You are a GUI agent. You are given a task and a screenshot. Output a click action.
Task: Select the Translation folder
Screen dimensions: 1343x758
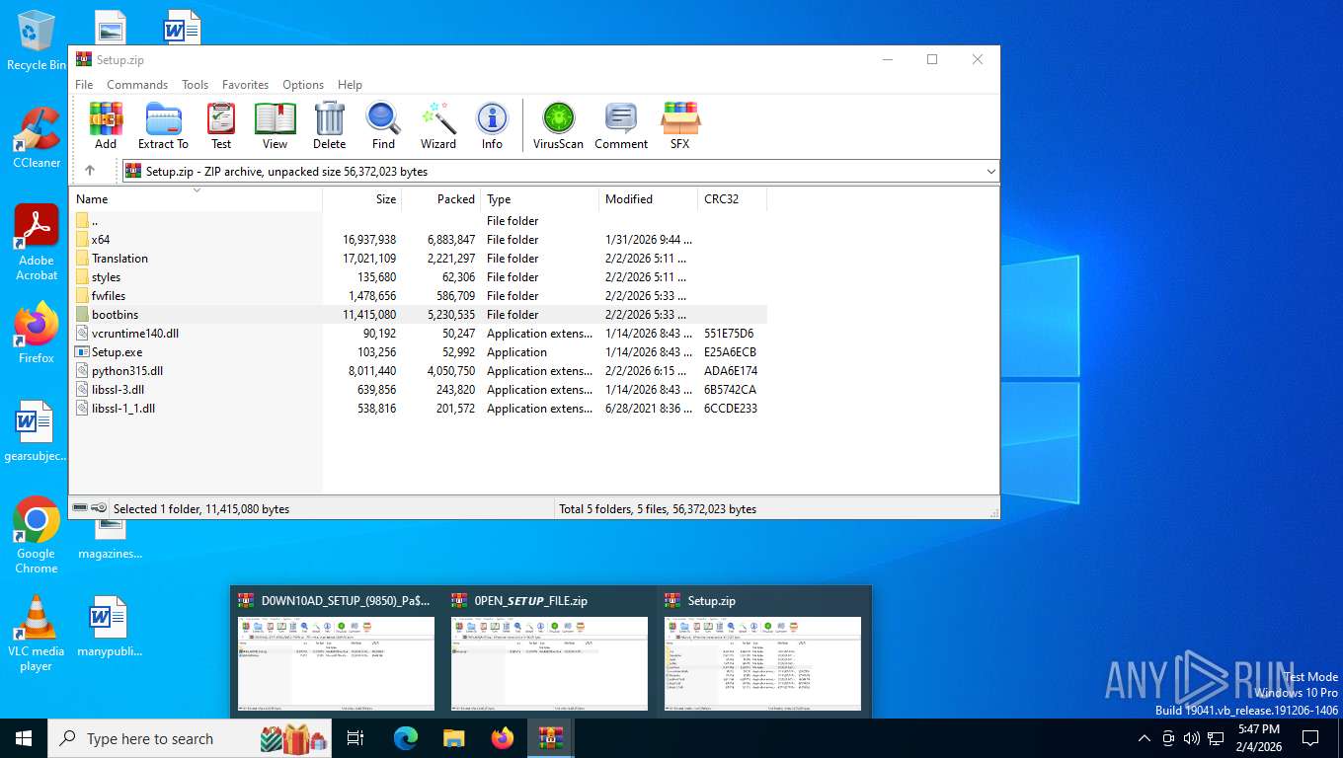(418, 259)
